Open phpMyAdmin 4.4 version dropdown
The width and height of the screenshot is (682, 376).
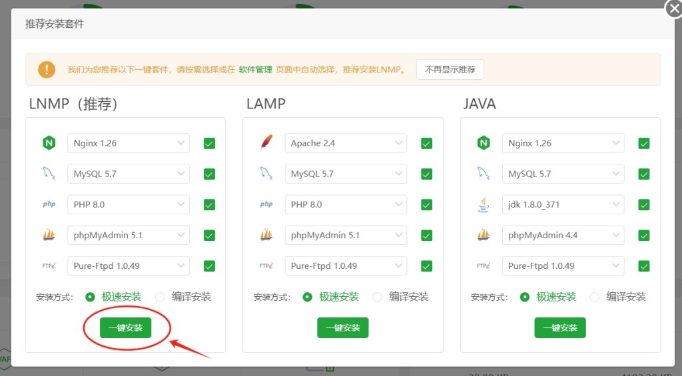563,235
